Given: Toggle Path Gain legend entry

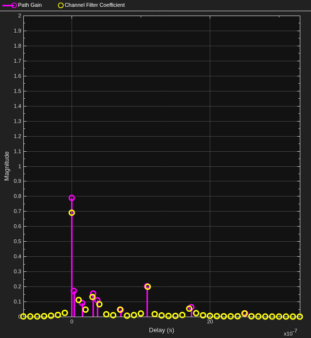Looking at the screenshot, I should coord(22,5).
